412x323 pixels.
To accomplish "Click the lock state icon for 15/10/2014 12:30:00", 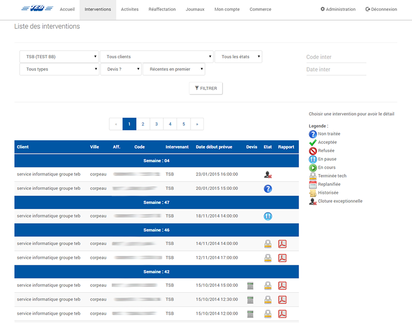I will [x=267, y=300].
